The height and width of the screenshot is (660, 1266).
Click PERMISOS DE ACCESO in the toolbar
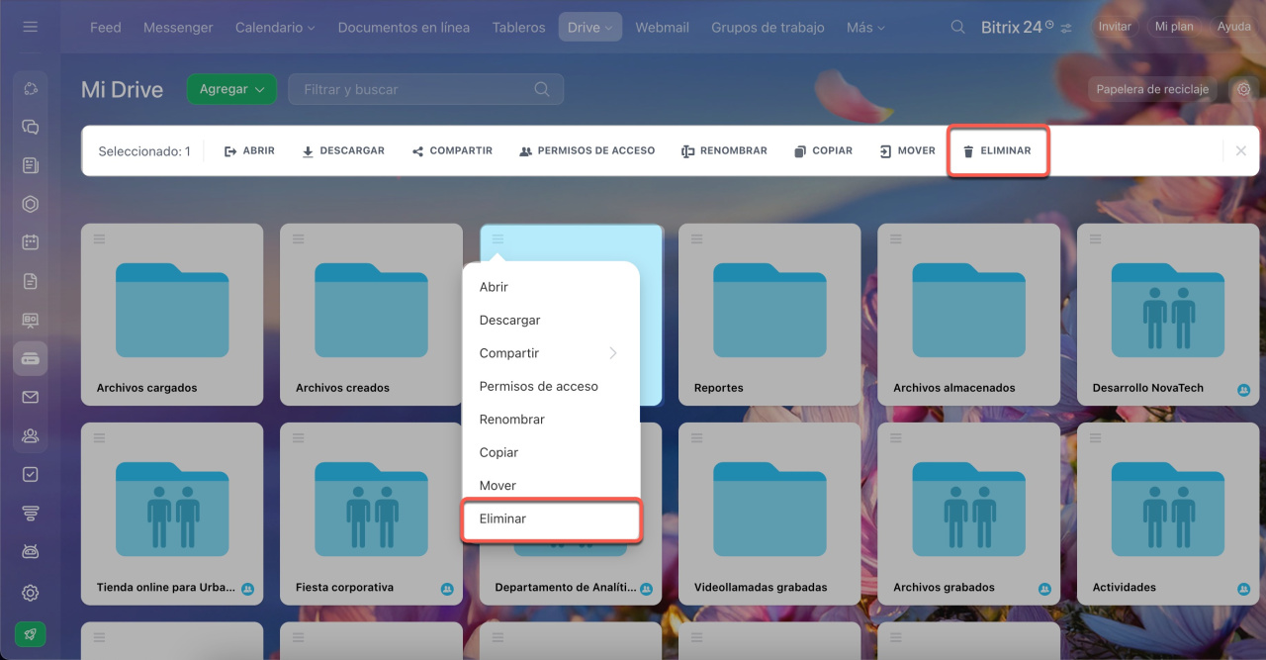[588, 151]
